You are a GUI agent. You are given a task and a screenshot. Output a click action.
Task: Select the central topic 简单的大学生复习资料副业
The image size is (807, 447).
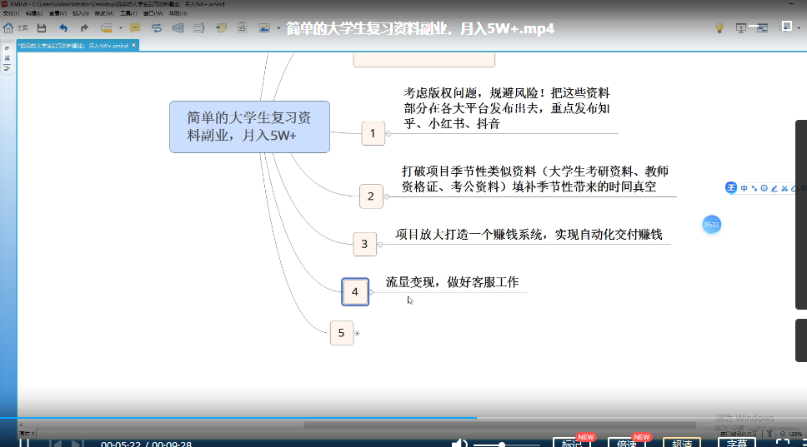tap(249, 127)
